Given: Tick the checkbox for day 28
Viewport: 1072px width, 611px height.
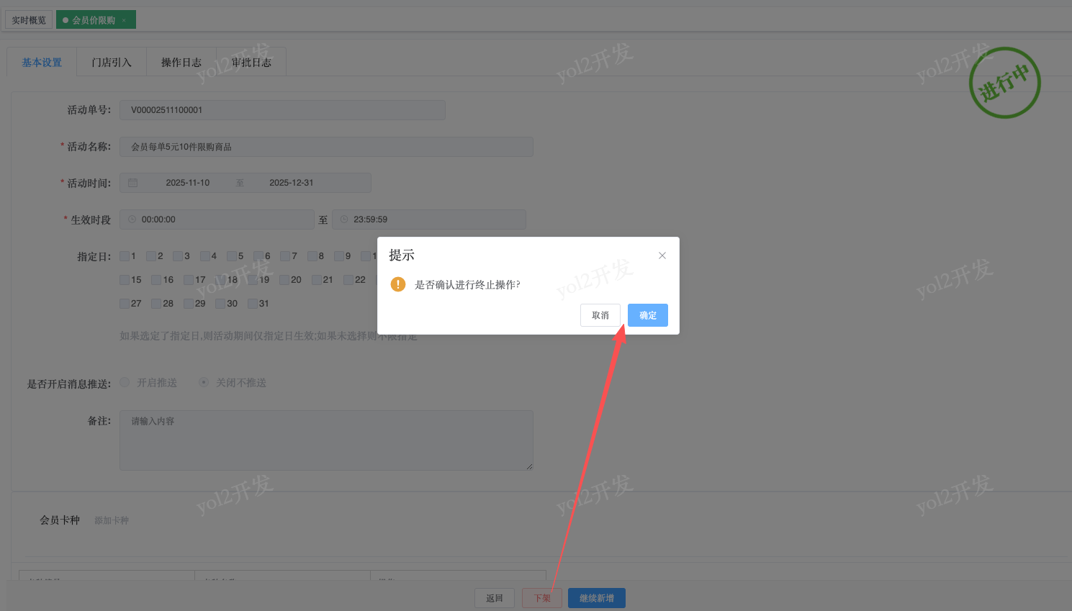Looking at the screenshot, I should [156, 304].
